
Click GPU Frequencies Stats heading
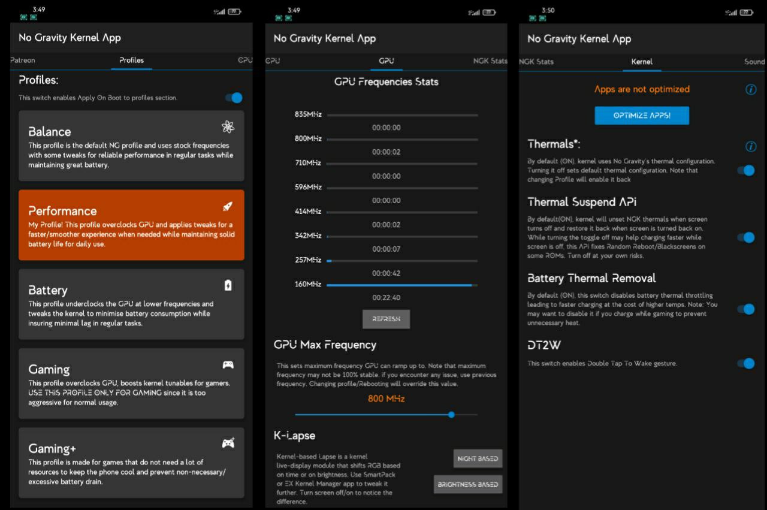(386, 82)
